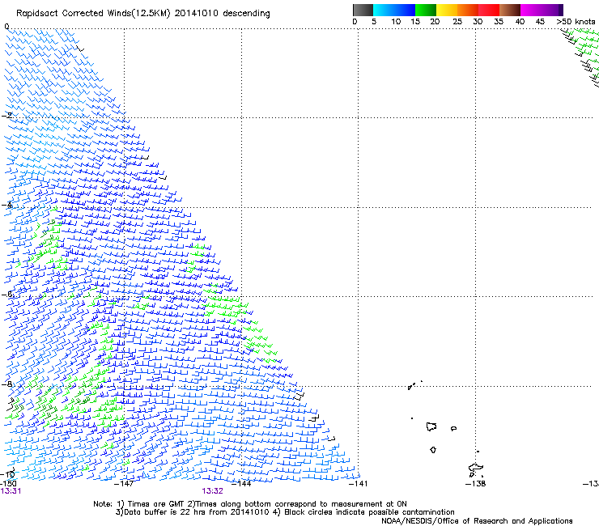Viewport: 599px width, 526px height.
Task: Click the '-8' latitude axis label
Action: click(7, 384)
